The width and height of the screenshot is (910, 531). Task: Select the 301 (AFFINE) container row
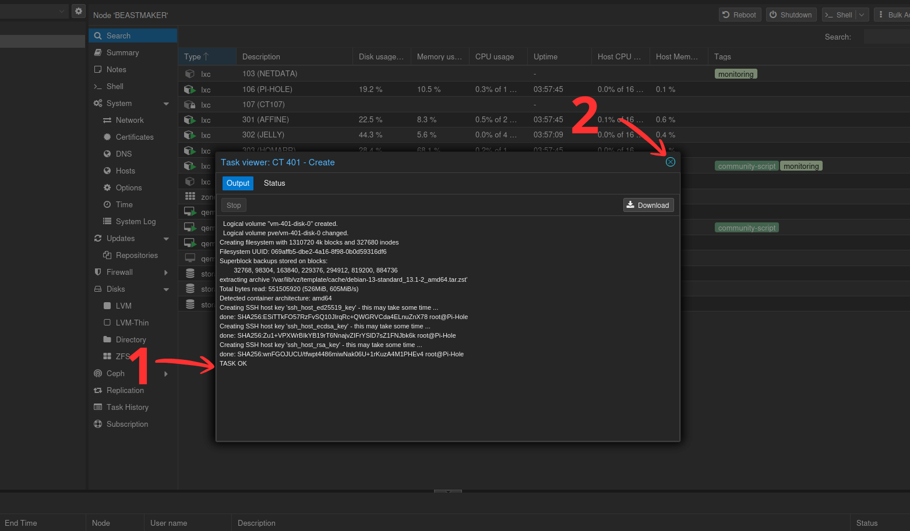544,119
